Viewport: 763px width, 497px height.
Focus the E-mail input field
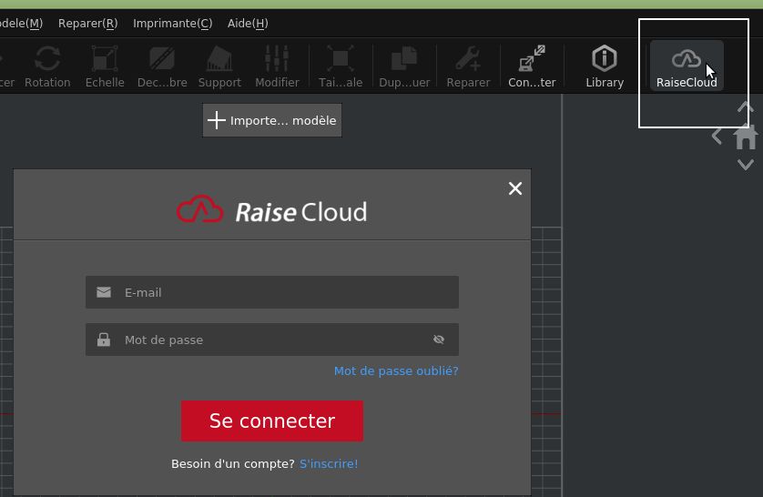[x=272, y=292]
